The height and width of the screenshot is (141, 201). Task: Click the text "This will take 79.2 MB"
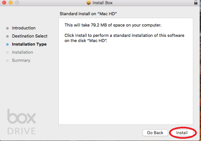(85, 25)
